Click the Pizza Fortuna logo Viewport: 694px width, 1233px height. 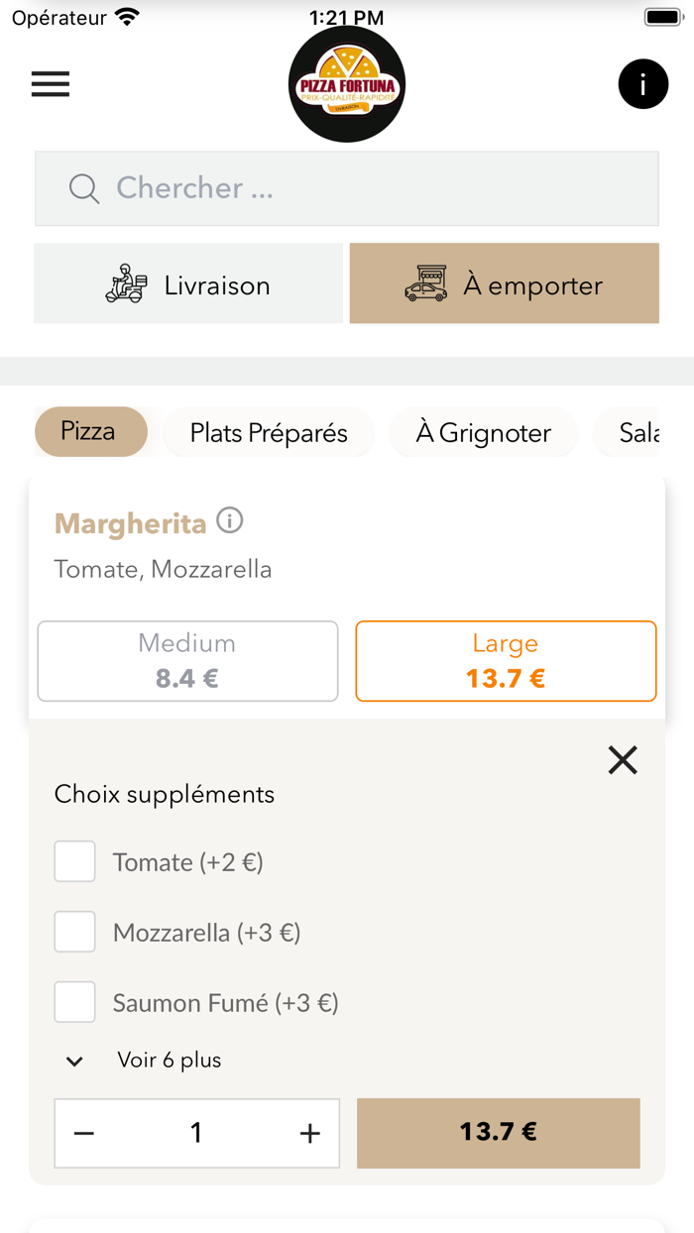(346, 84)
